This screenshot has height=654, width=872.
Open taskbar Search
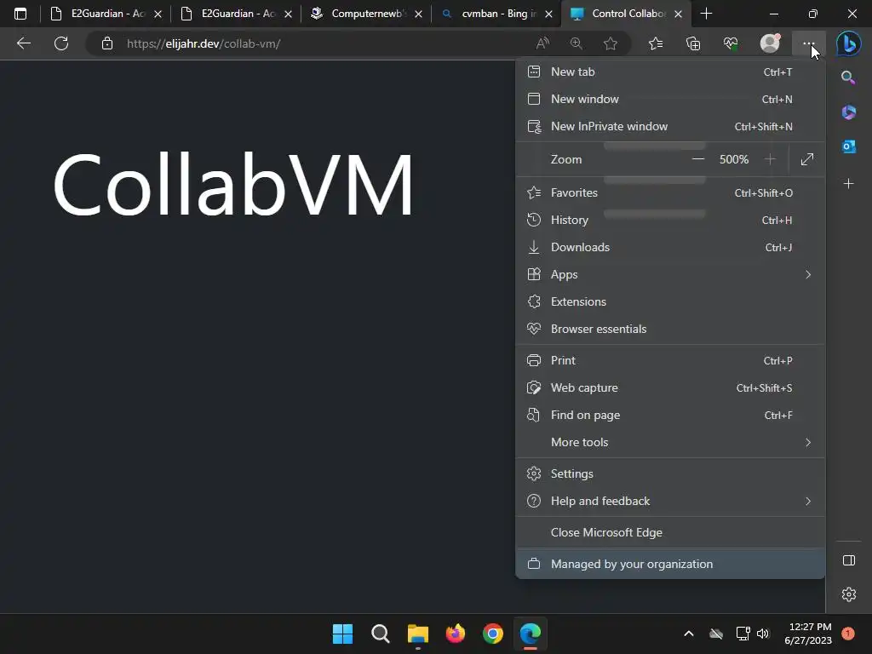coord(381,634)
